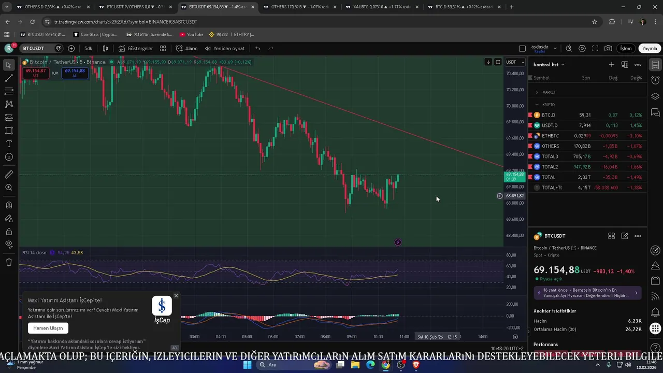Delete drawings with the trash icon

point(8,262)
